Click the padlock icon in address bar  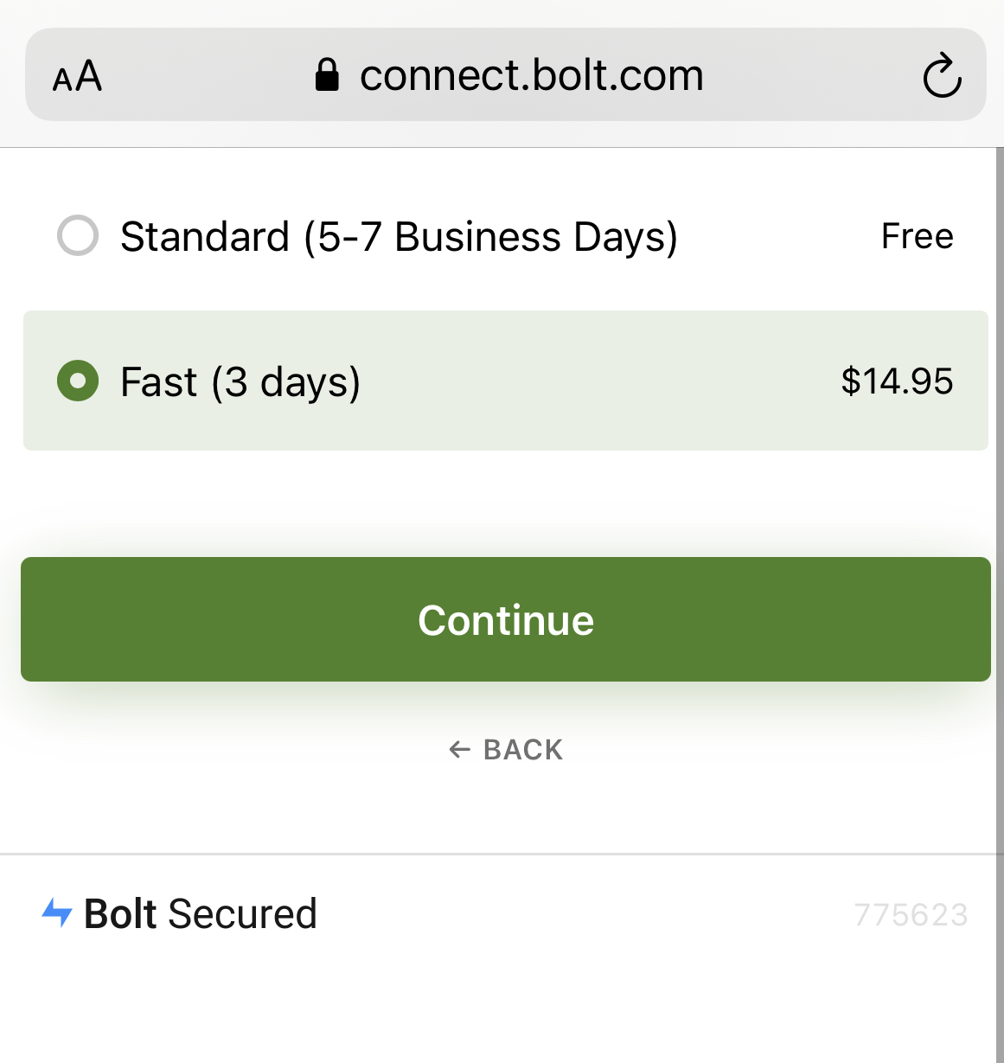click(326, 75)
